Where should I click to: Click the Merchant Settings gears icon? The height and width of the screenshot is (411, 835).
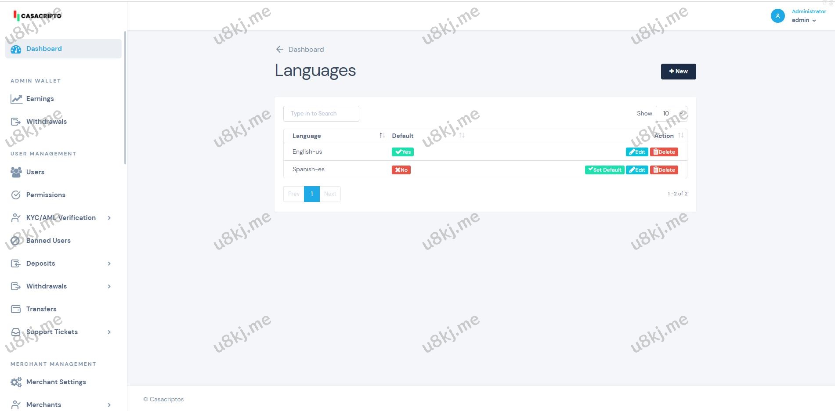coord(16,382)
